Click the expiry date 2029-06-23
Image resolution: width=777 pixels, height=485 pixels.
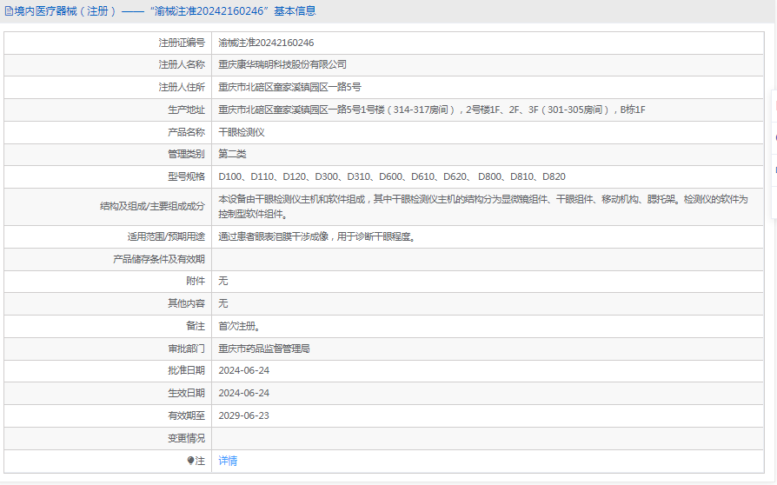point(244,415)
